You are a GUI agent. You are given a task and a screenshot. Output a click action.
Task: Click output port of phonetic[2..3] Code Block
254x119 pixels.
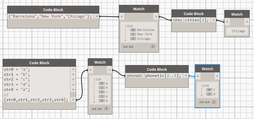pos(186,76)
